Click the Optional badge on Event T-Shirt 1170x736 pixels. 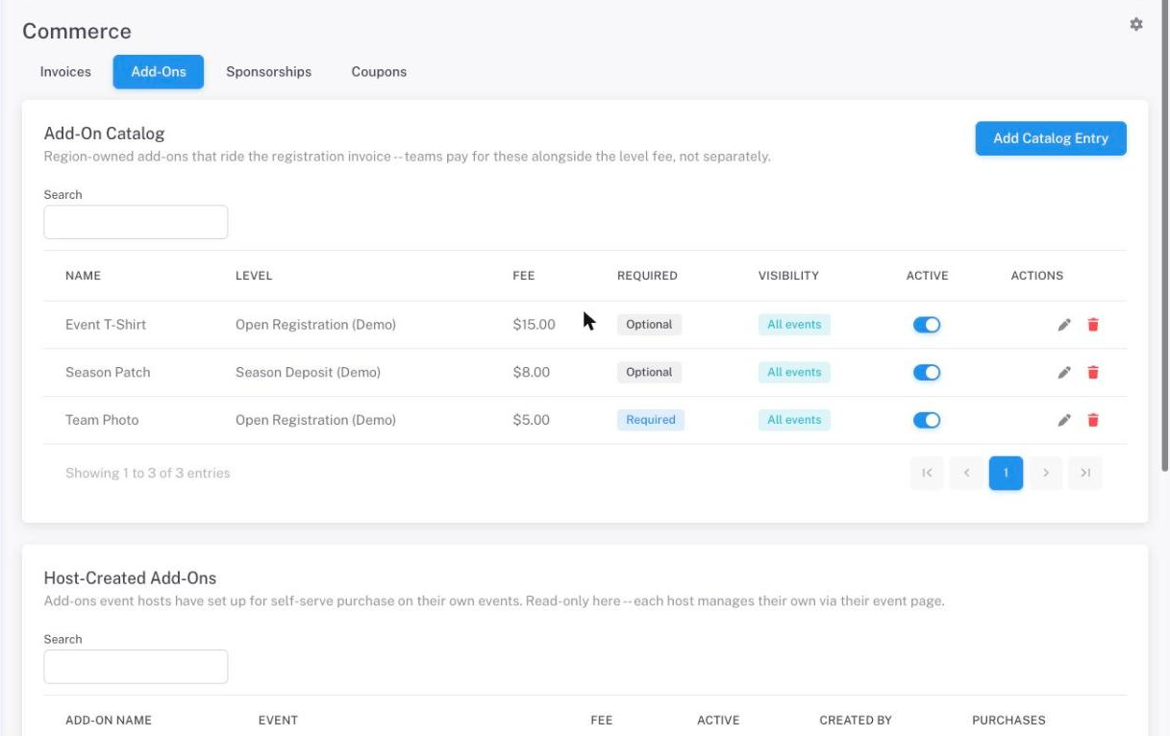pos(649,325)
